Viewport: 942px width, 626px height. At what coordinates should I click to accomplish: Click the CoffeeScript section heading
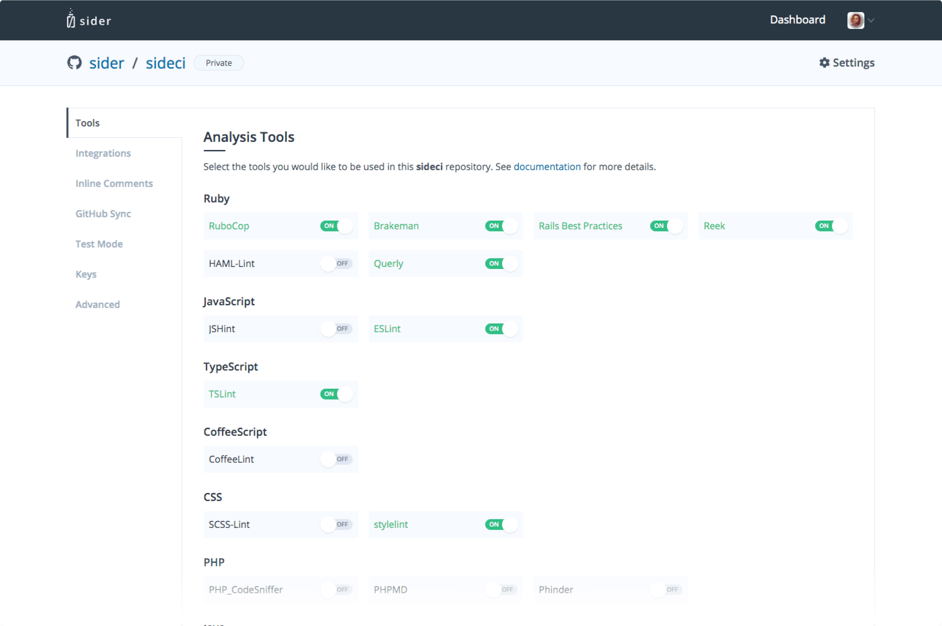pos(235,432)
